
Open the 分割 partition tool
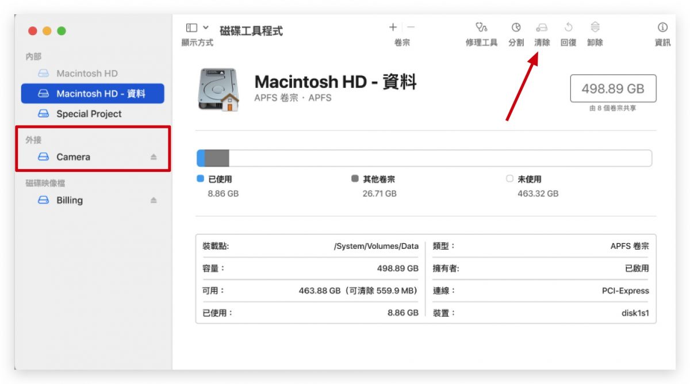tap(516, 27)
